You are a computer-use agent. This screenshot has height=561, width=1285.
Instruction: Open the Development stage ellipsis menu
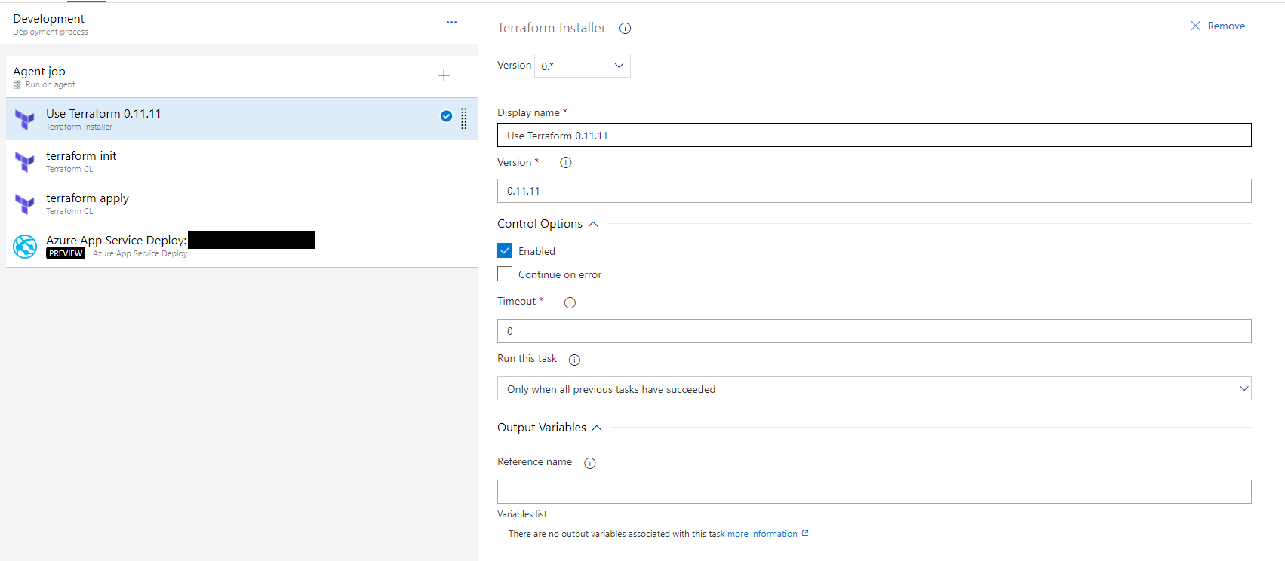click(x=451, y=23)
